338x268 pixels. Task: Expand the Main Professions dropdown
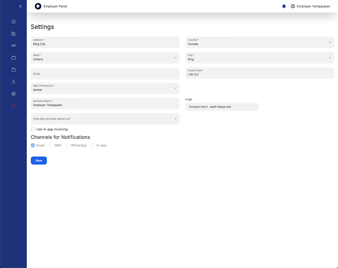(x=105, y=88)
